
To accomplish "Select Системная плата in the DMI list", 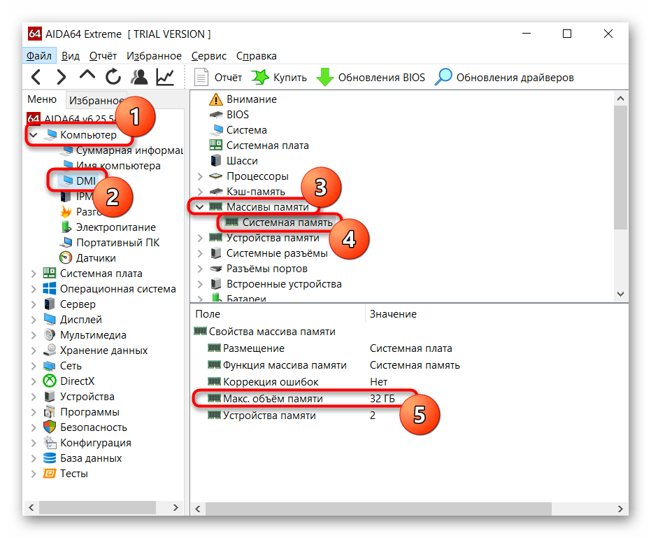I will (259, 146).
